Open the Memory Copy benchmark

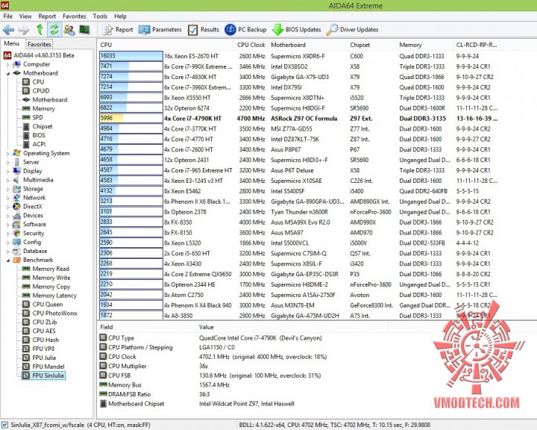pos(51,287)
